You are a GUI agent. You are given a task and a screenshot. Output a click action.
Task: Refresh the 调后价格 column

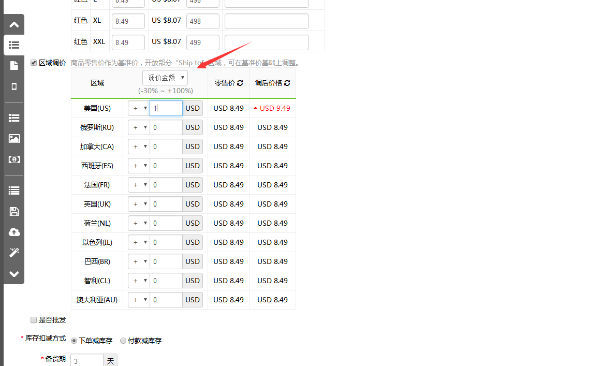coord(287,83)
